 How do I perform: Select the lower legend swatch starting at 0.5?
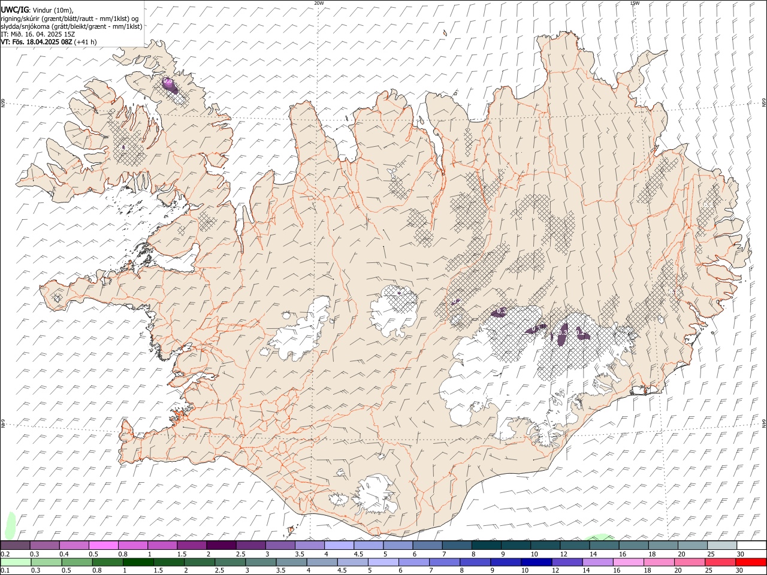click(77, 562)
